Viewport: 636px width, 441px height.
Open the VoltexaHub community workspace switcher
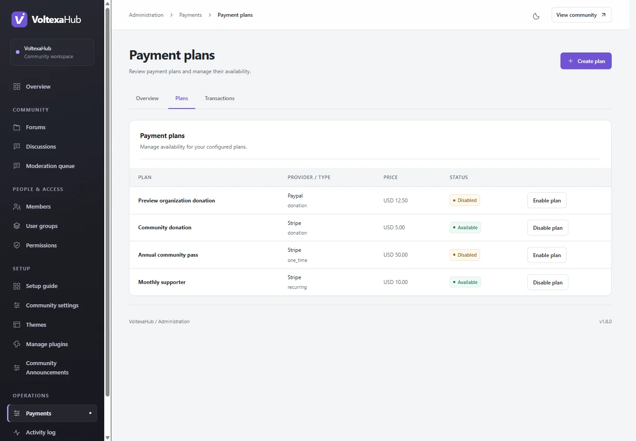point(52,52)
